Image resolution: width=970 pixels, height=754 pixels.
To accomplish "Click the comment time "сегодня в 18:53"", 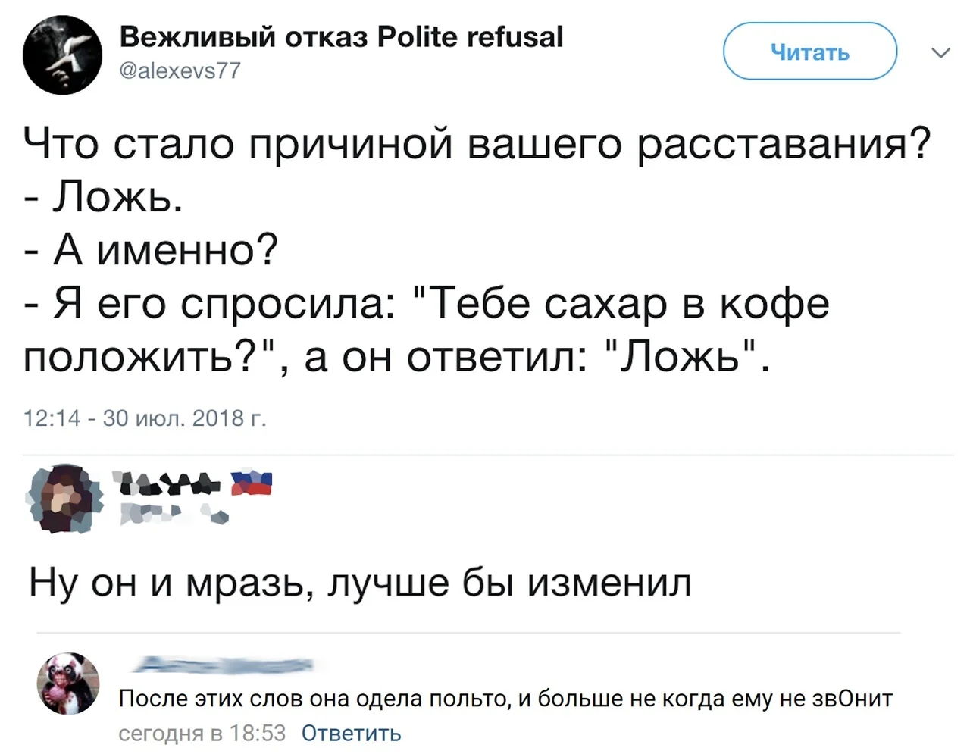I will (202, 733).
